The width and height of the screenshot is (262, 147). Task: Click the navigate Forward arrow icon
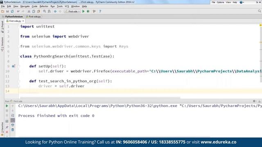click(60, 11)
